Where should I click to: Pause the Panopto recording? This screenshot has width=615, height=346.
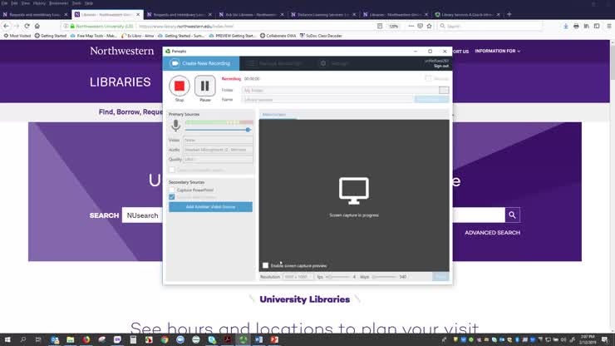coord(204,86)
